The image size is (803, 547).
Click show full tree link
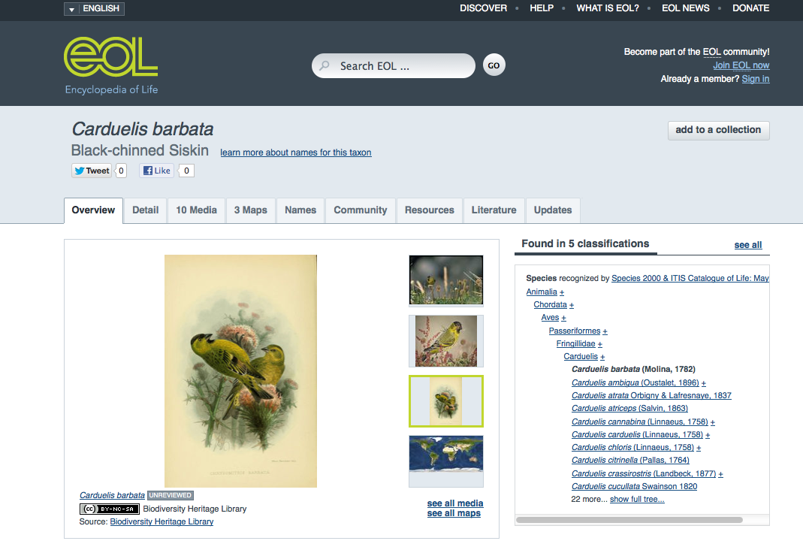[x=637, y=499]
